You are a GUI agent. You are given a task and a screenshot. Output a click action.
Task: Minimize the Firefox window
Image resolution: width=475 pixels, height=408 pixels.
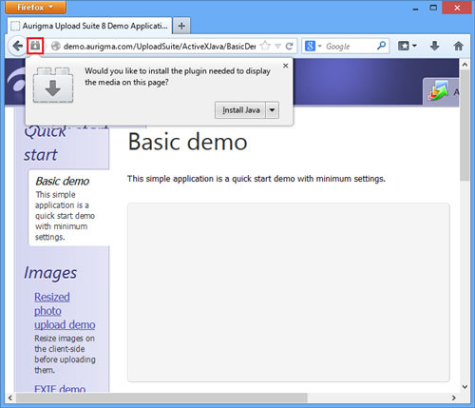(415, 9)
